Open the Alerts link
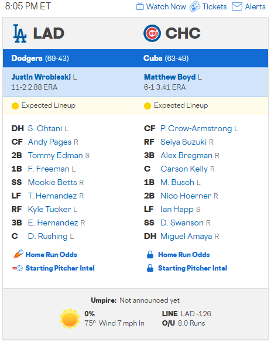The image size is (271, 342). (x=255, y=6)
